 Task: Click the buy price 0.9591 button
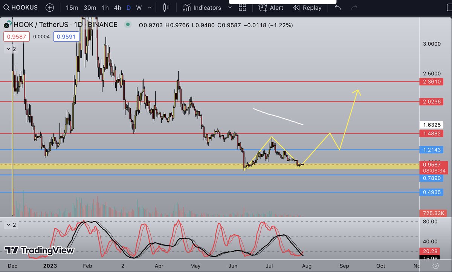click(66, 36)
